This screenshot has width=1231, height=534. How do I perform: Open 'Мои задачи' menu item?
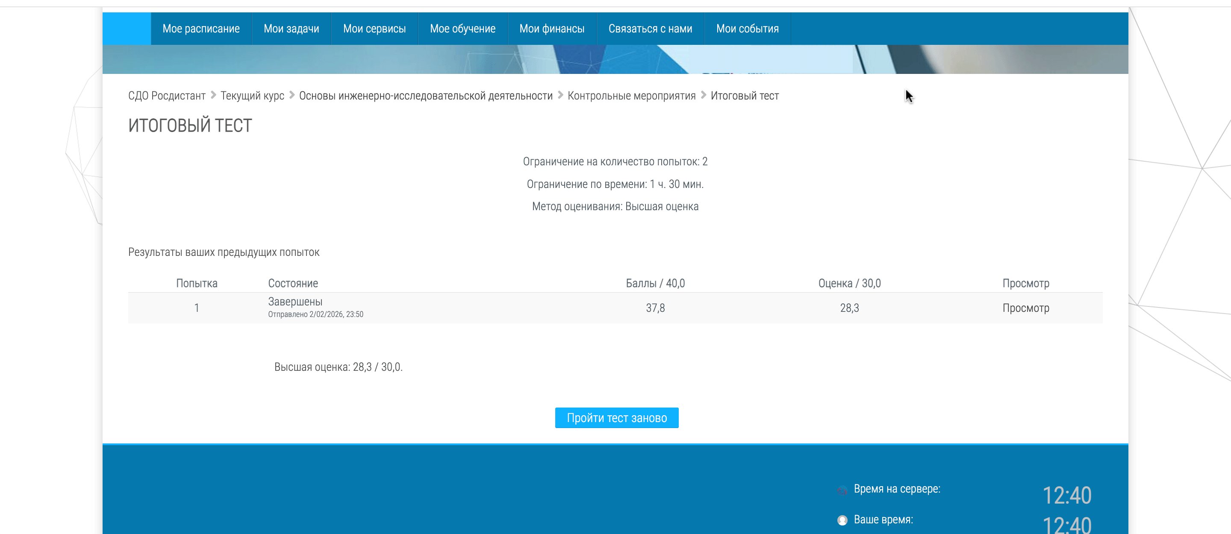pos(291,29)
